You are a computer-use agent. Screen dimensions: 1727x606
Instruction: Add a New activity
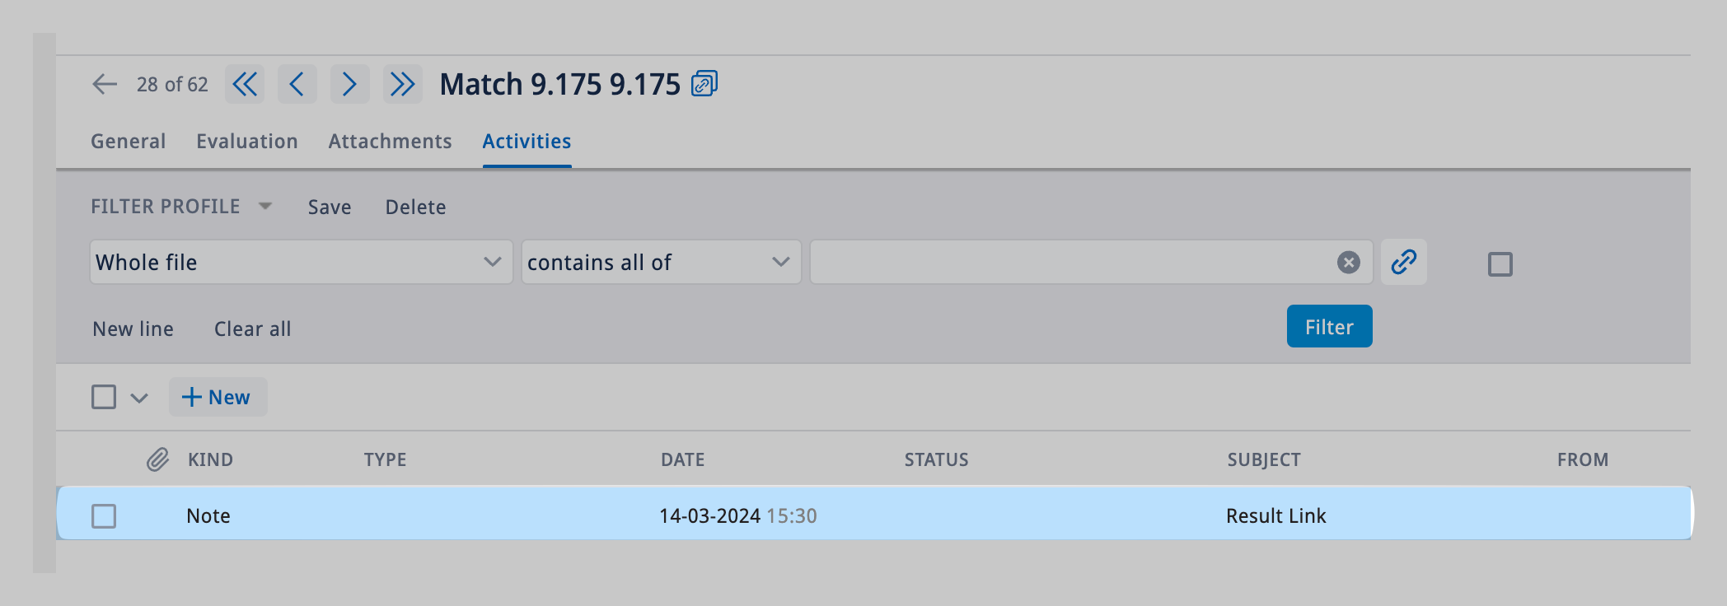[x=218, y=397]
